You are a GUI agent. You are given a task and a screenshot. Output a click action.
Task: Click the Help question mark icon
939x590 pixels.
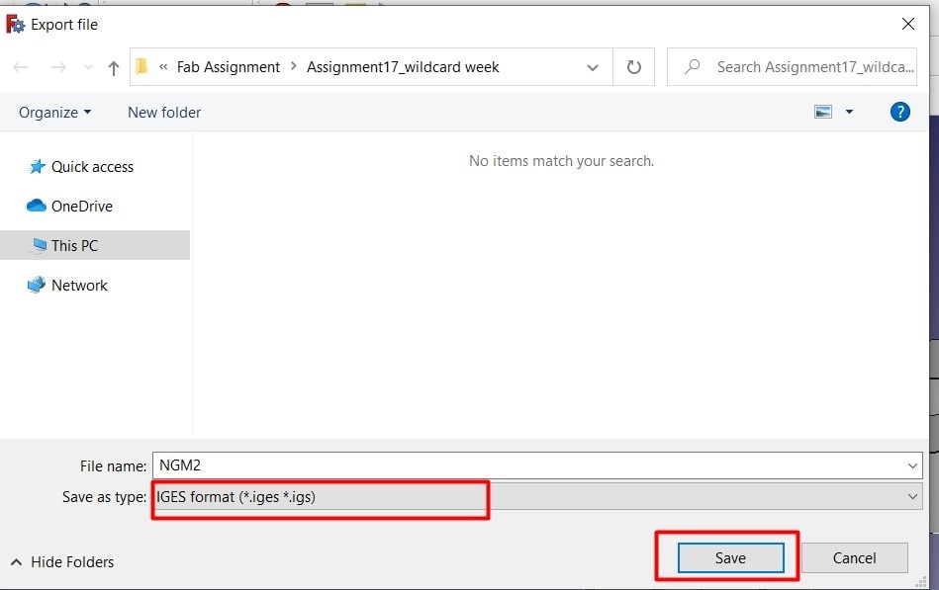pyautogui.click(x=900, y=112)
